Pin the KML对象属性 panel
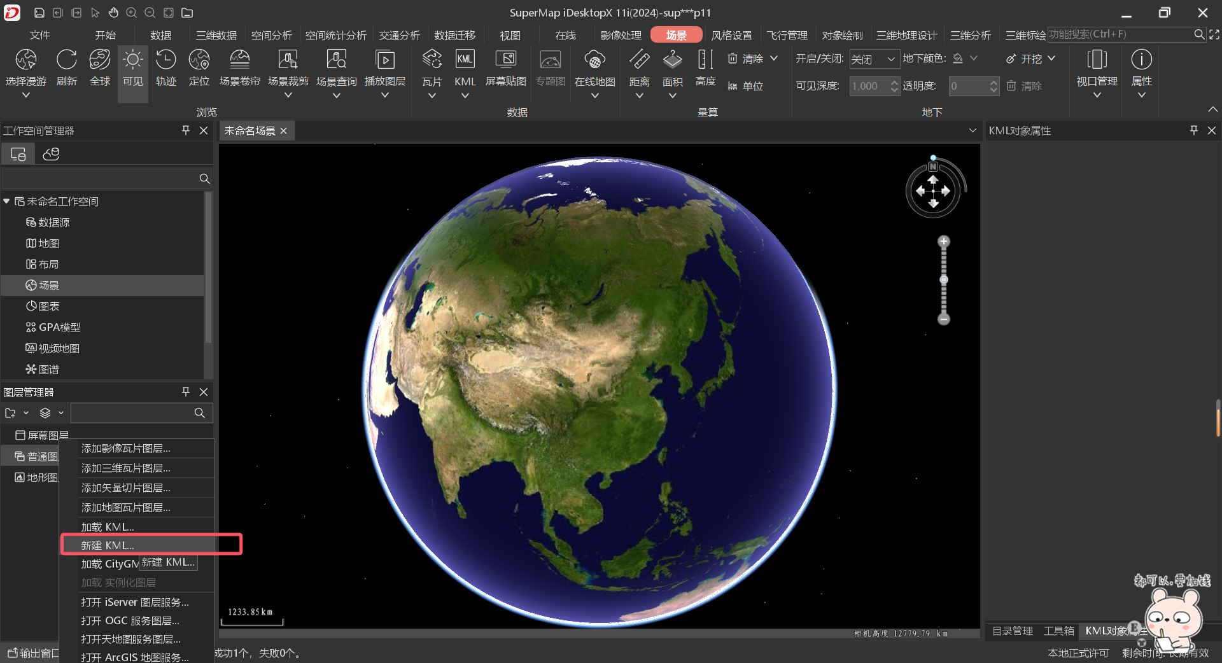This screenshot has width=1222, height=663. point(1194,130)
